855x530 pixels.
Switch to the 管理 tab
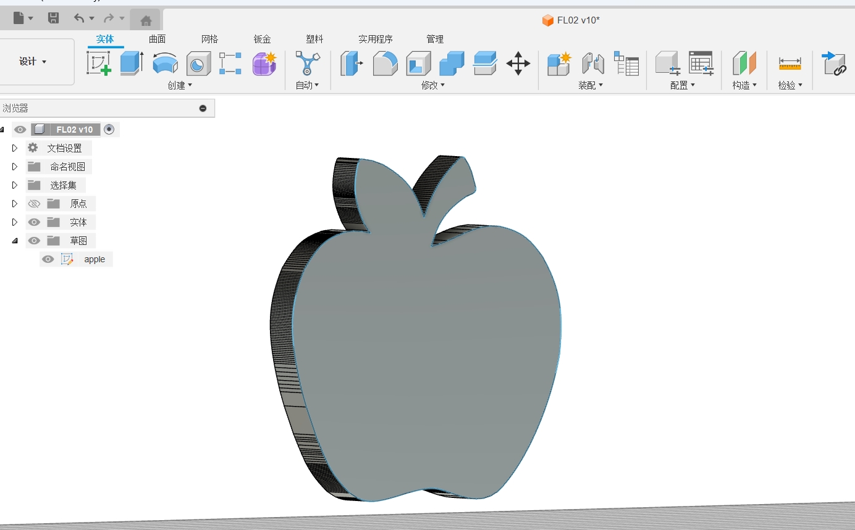tap(435, 39)
